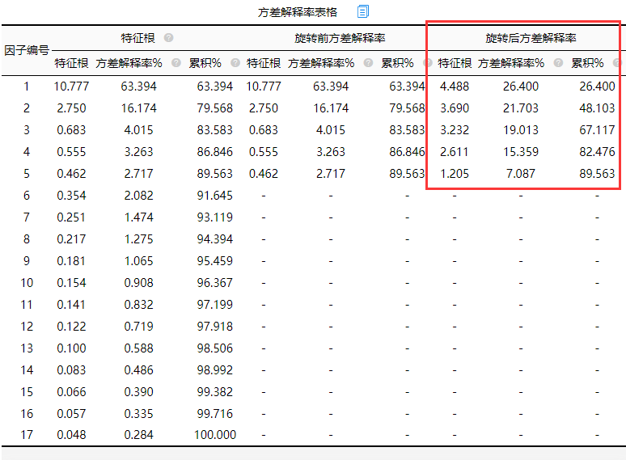Viewport: 626px width, 460px height.
Task: Select rotated eigenvalue cell 4.488
Action: click(455, 87)
